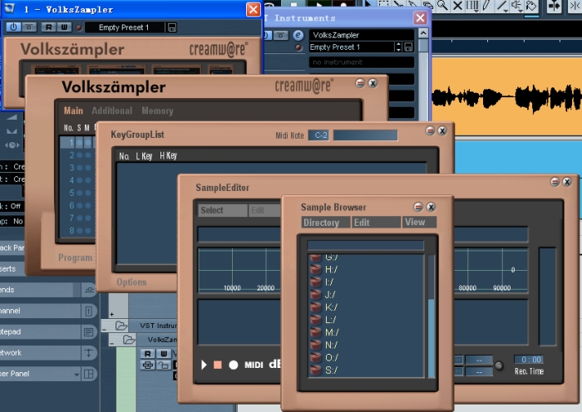
Task: Select the Color paint bucket tool in toolbar
Action: pyautogui.click(x=531, y=6)
